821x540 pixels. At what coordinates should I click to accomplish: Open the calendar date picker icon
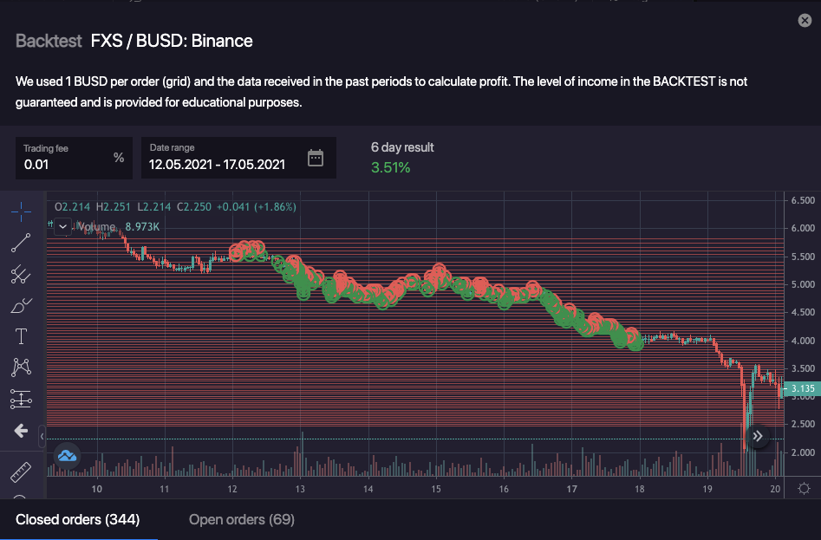316,158
